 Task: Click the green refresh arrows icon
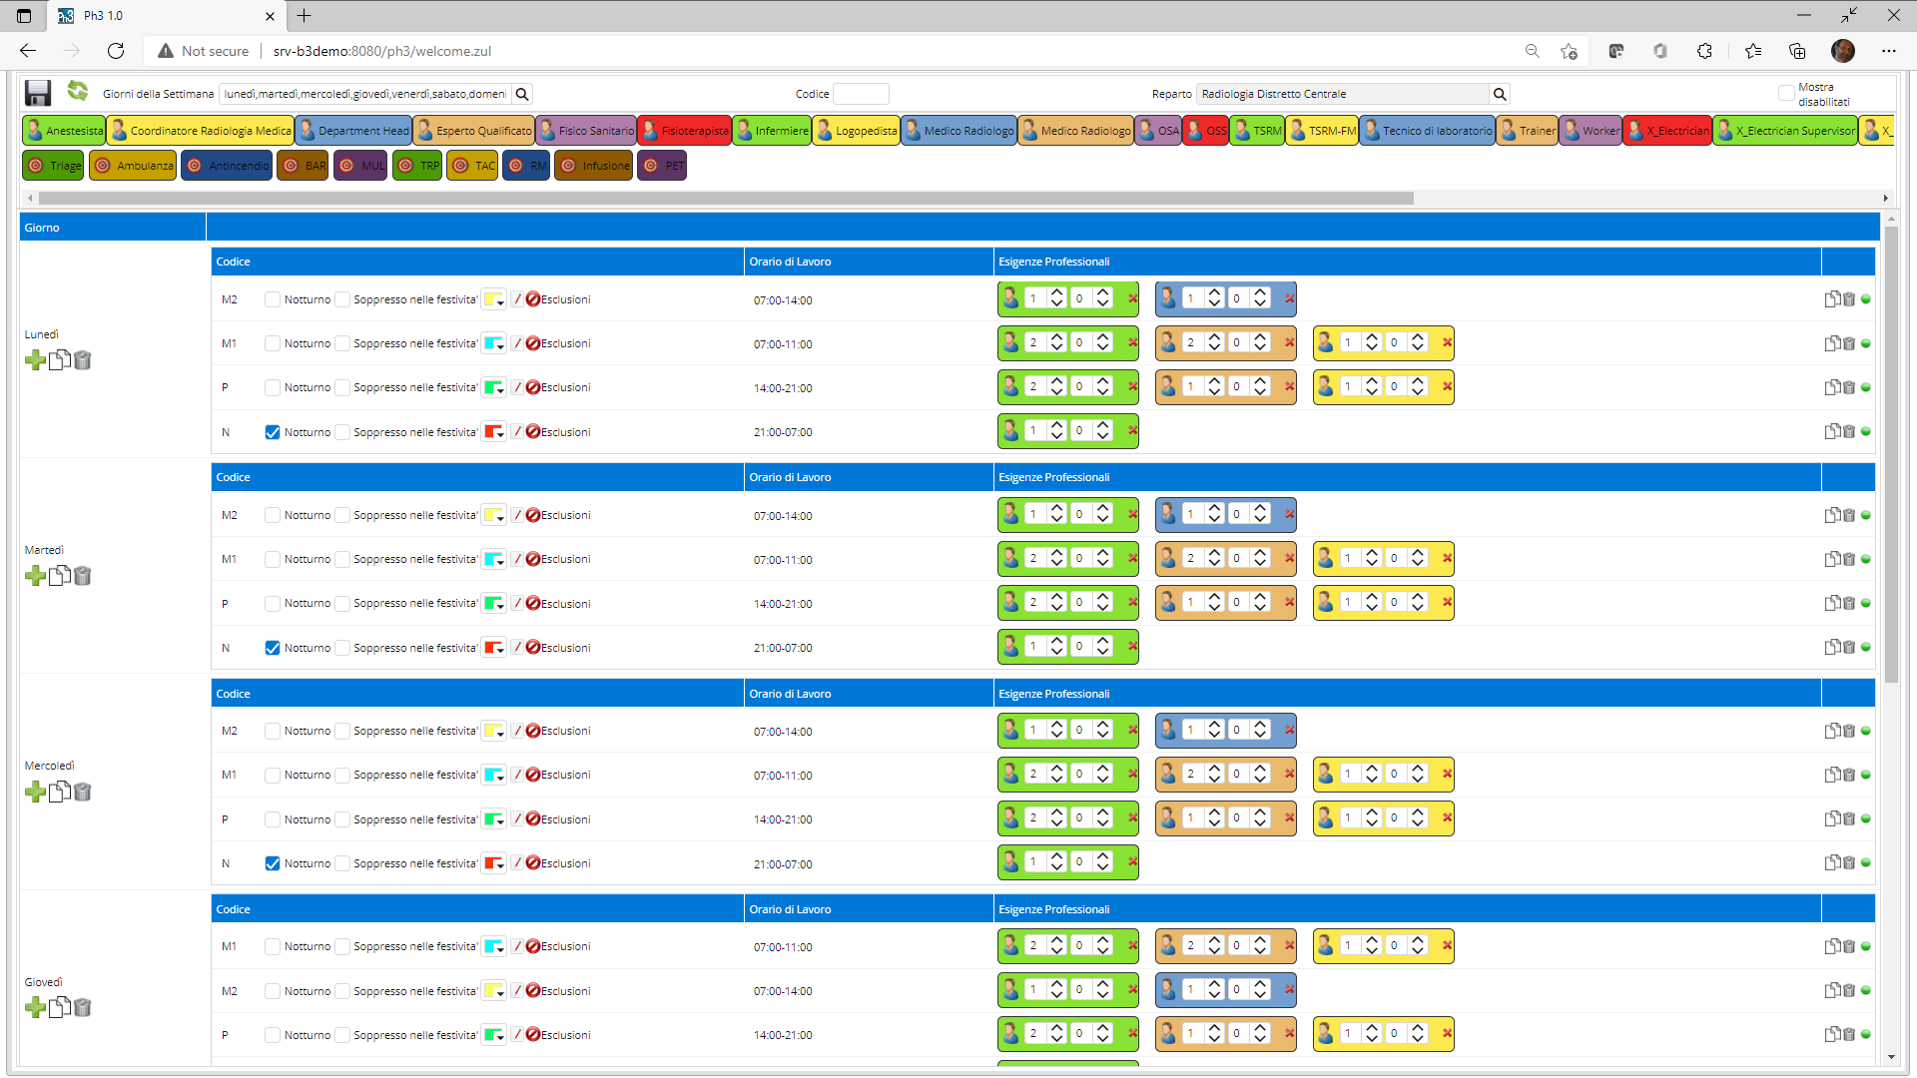(78, 91)
